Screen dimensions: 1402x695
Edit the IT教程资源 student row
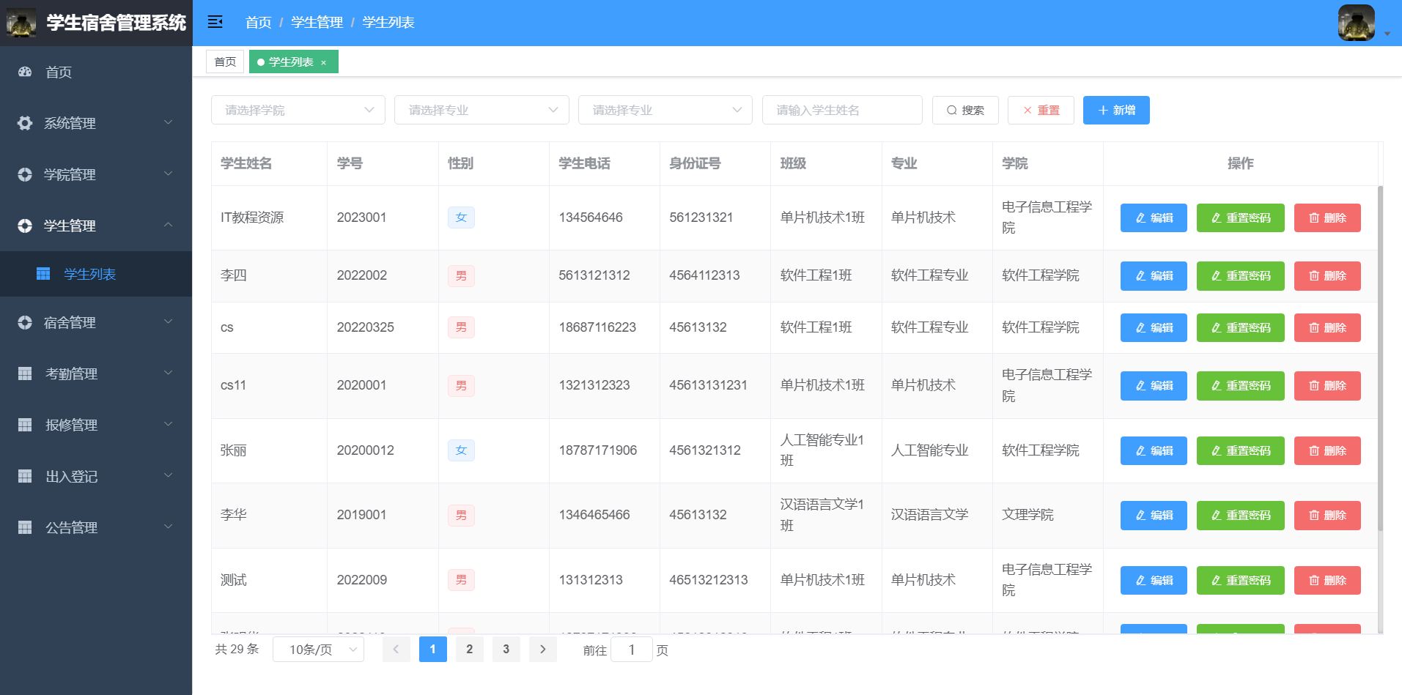pyautogui.click(x=1154, y=218)
